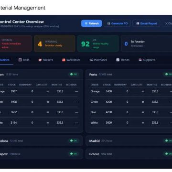172x172 pixels.
Task: Click OK status badge on Lisbon card
Action: pyautogui.click(x=74, y=74)
